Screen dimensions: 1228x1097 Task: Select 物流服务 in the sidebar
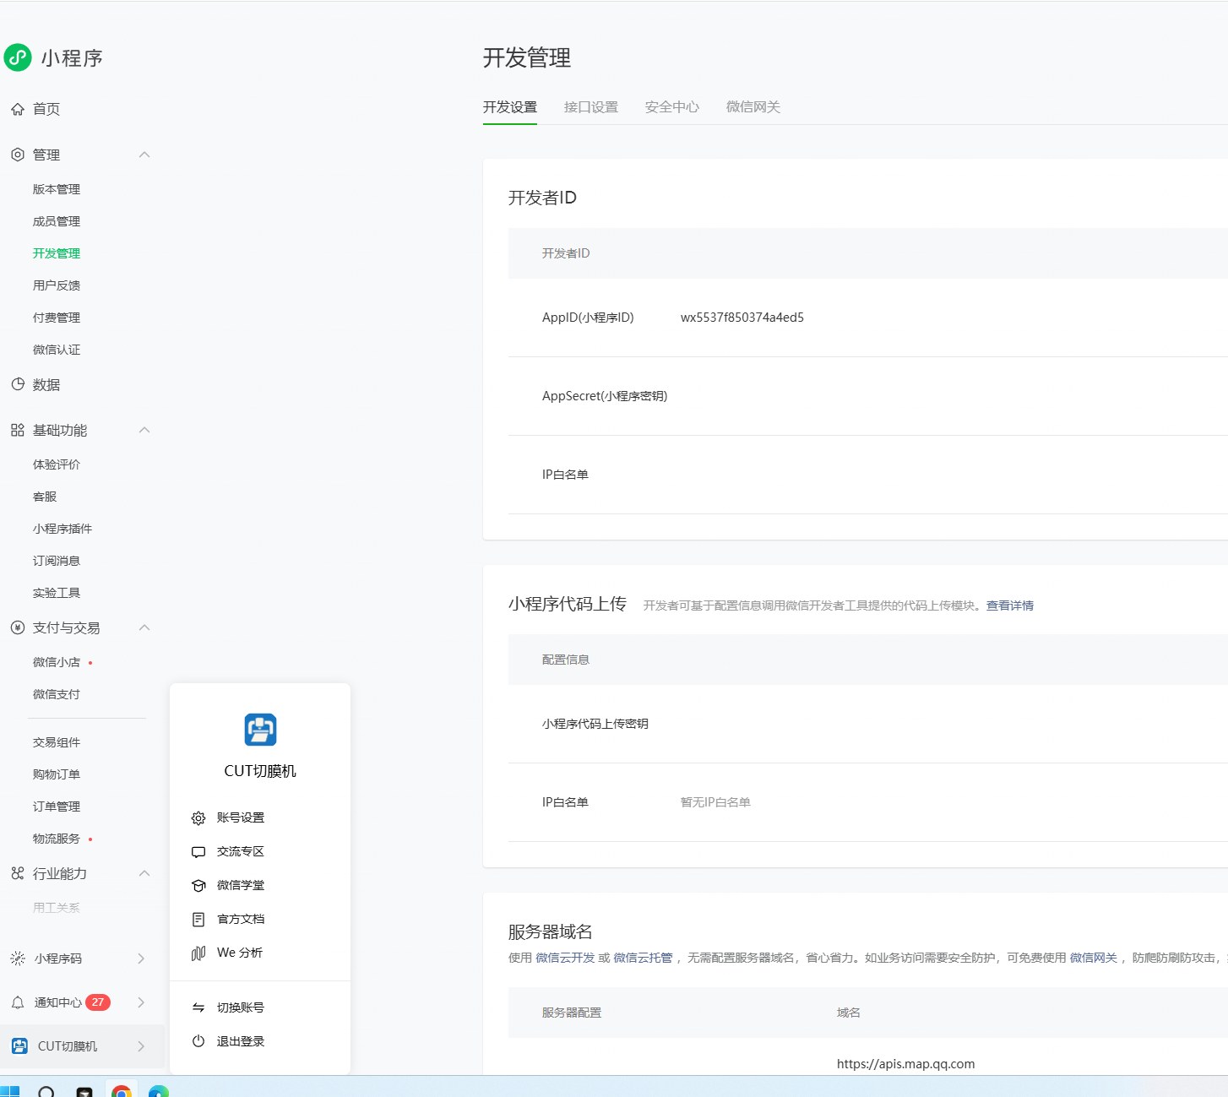click(57, 839)
